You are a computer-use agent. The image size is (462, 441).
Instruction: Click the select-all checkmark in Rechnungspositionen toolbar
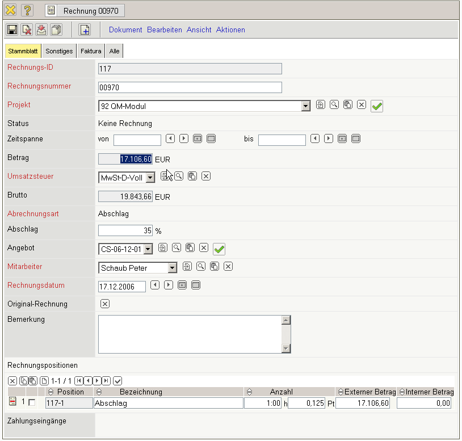click(x=117, y=380)
